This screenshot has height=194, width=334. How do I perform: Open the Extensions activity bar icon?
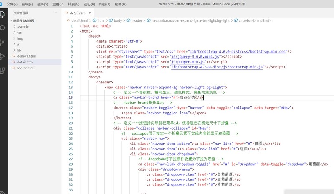[x=2, y=71]
